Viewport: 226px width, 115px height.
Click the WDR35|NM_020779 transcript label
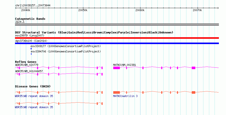27,65
